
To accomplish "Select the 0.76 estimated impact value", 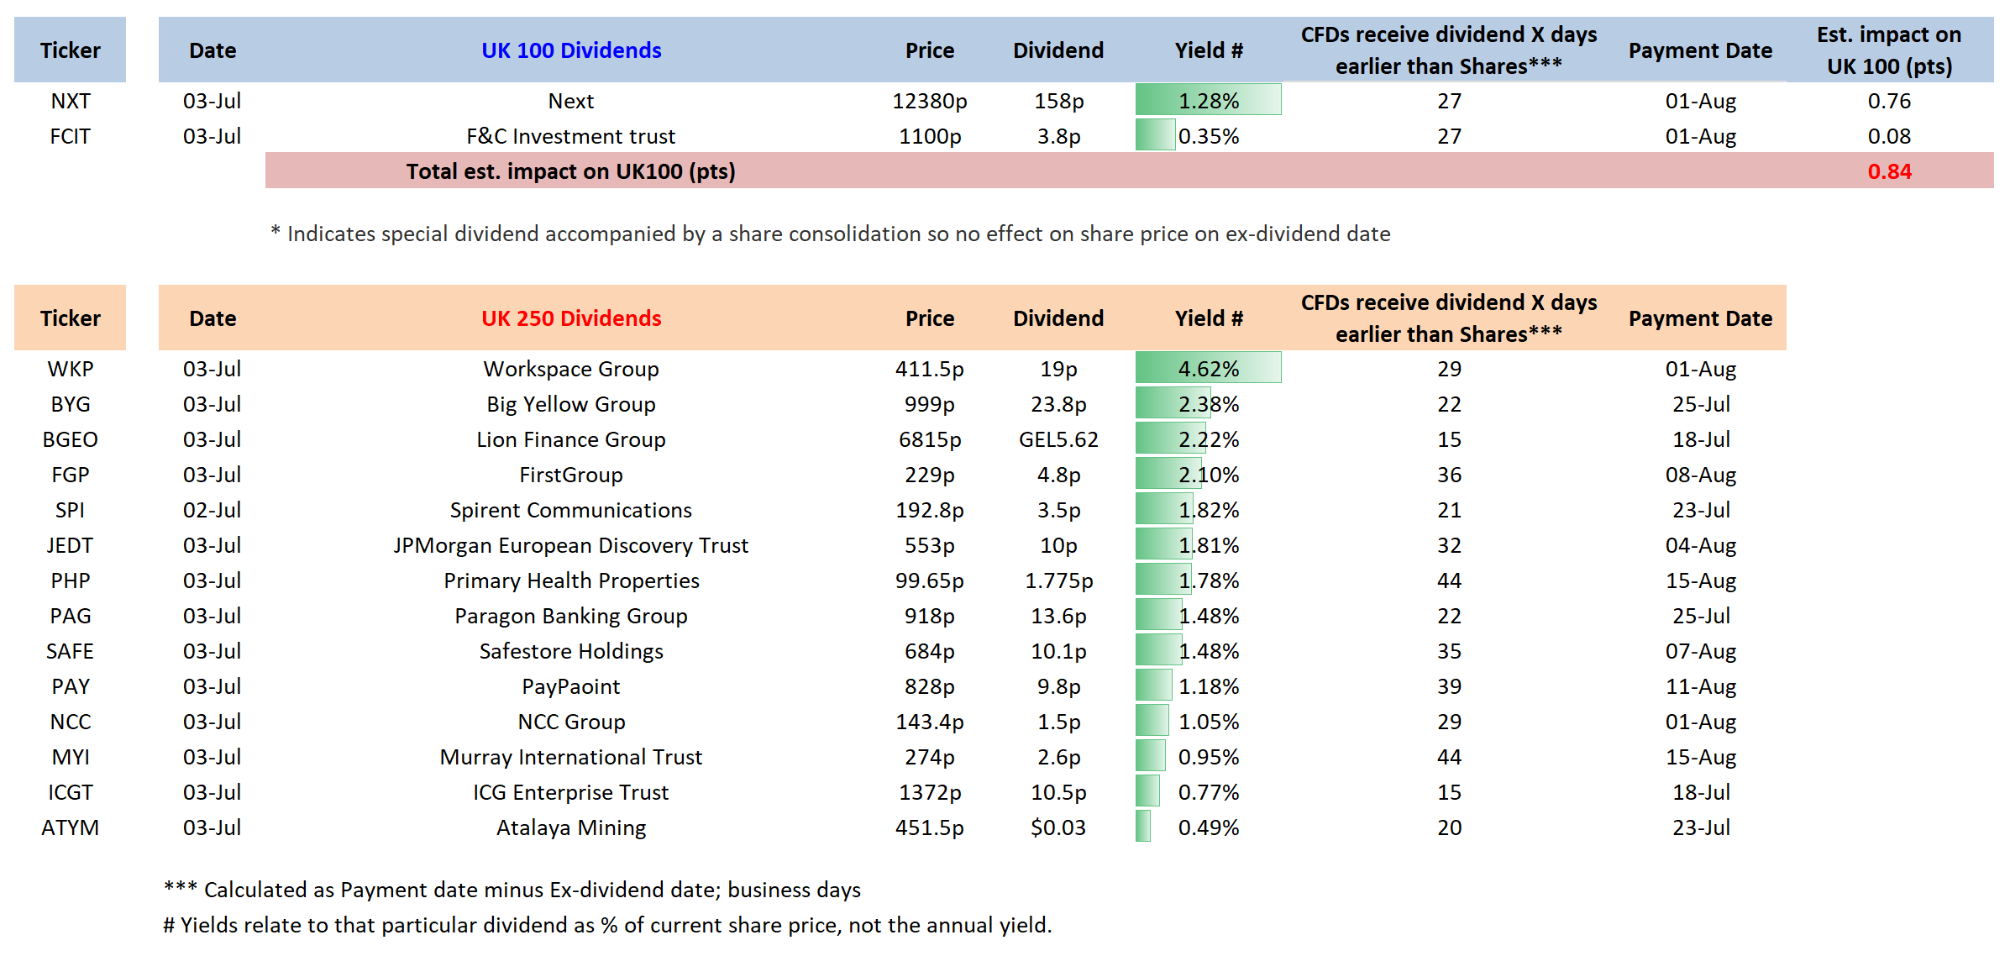I will (1889, 101).
